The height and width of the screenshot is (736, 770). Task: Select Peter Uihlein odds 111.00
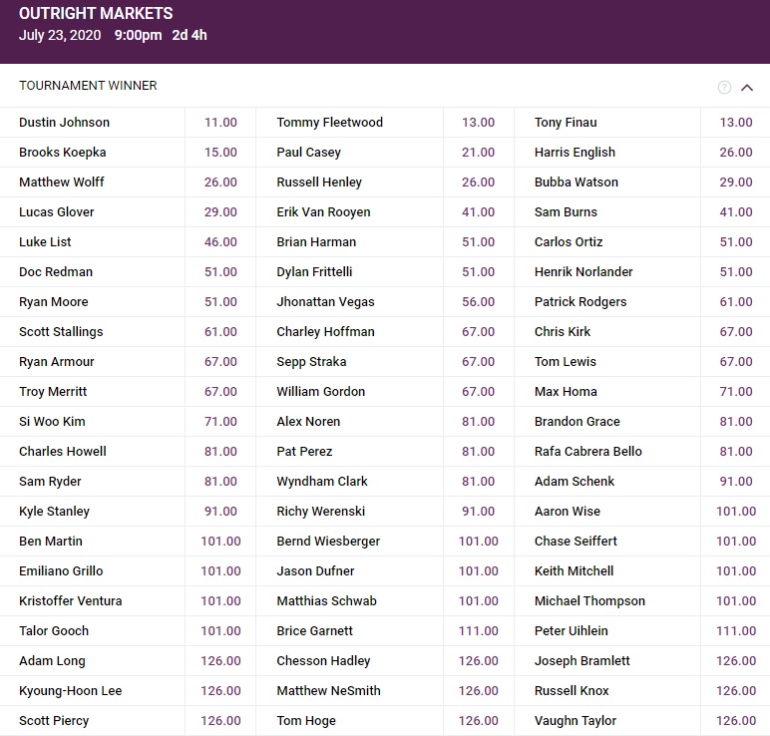pos(736,631)
